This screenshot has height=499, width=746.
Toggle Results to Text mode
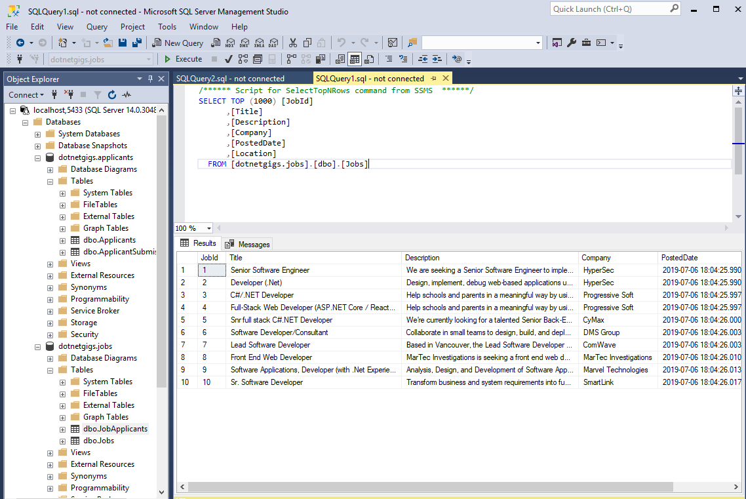[x=340, y=59]
